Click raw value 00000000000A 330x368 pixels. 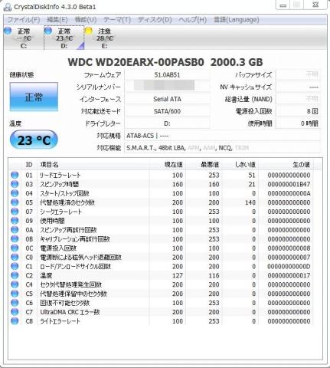(x=289, y=193)
